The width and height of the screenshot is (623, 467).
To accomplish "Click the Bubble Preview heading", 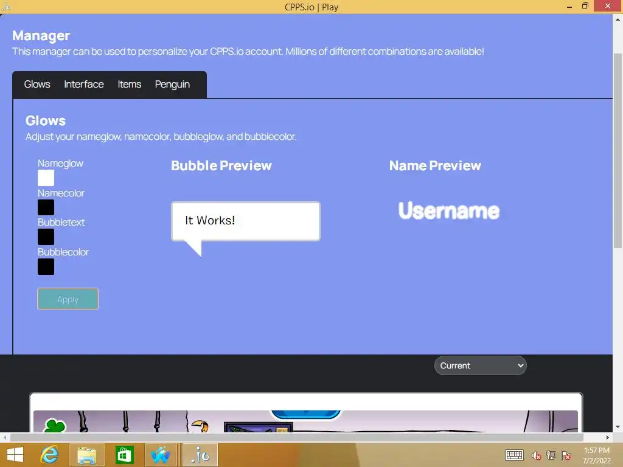I will 221,165.
